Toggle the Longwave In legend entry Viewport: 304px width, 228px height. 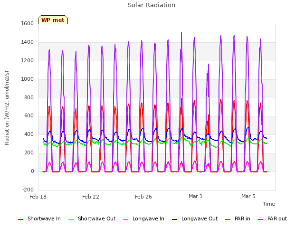point(143,219)
